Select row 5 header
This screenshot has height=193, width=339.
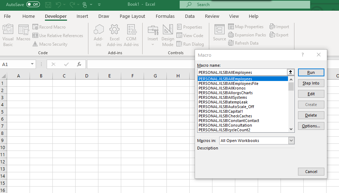click(2, 112)
